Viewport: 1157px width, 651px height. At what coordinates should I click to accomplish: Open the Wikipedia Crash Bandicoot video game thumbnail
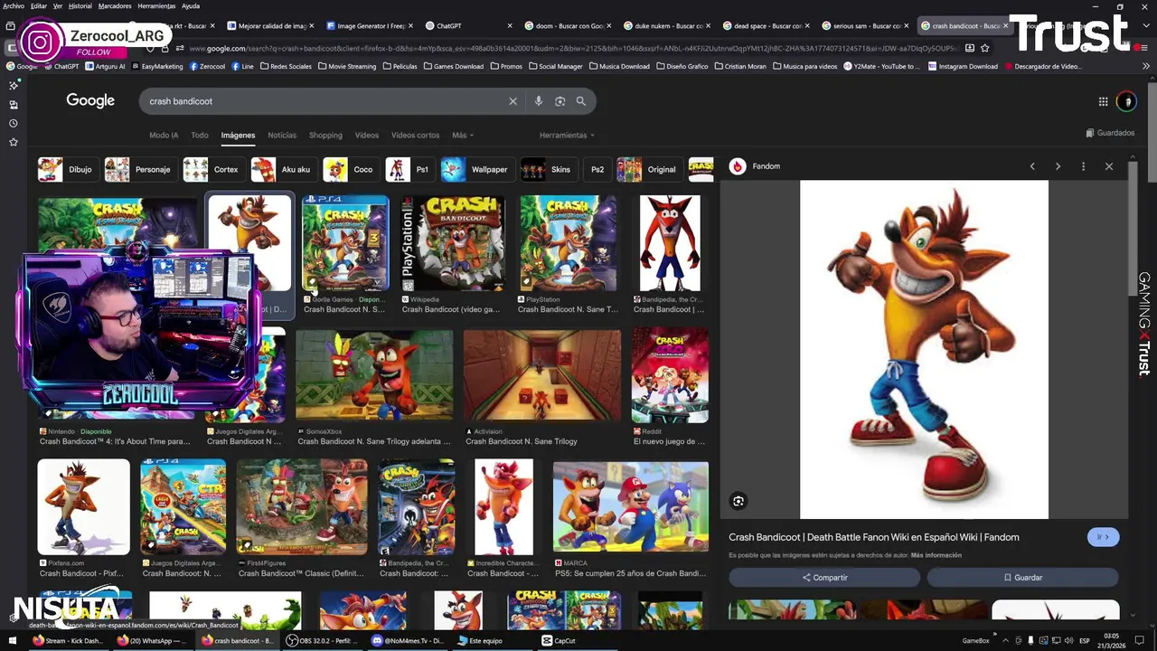pos(453,243)
